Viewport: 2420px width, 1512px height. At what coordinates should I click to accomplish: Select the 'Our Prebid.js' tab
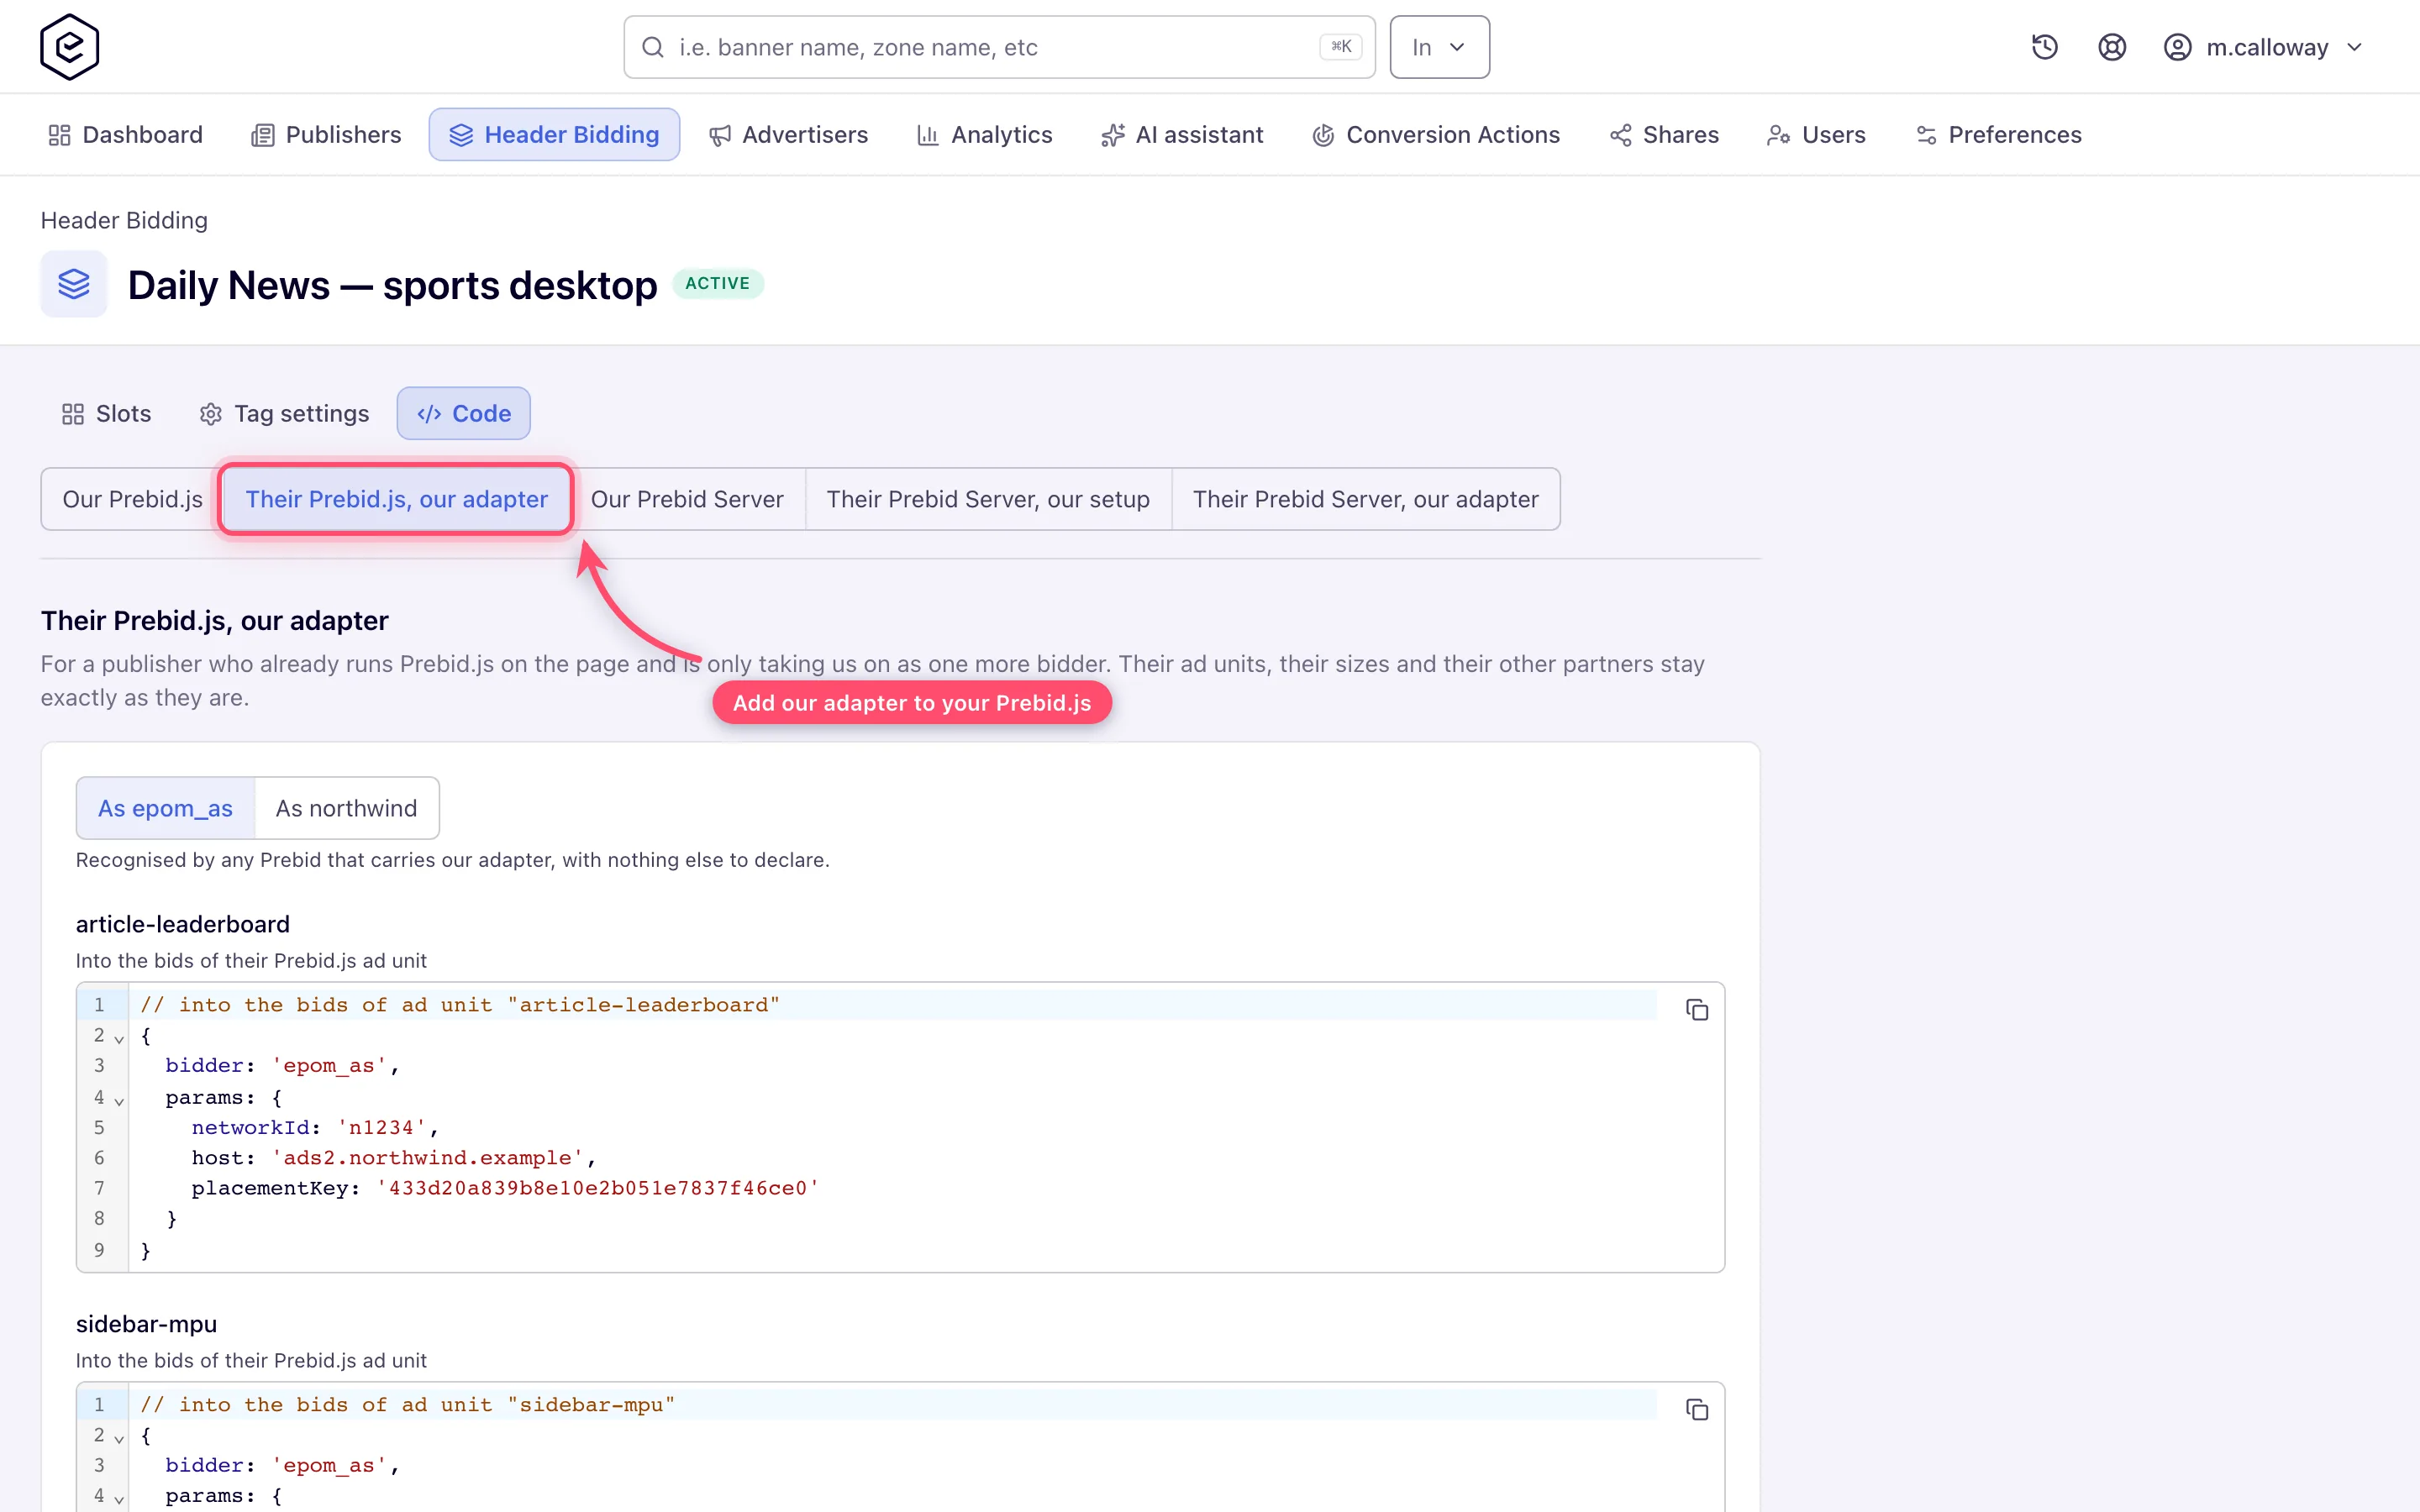point(132,499)
